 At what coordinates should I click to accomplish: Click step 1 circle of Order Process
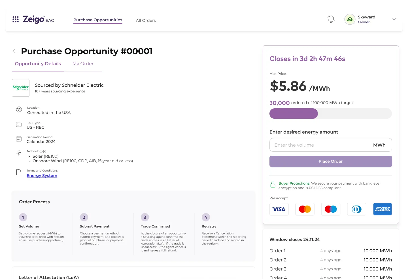tap(23, 217)
